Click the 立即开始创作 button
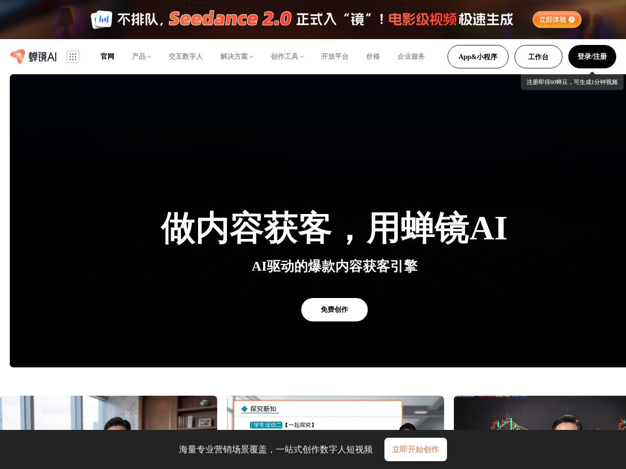 pos(416,449)
